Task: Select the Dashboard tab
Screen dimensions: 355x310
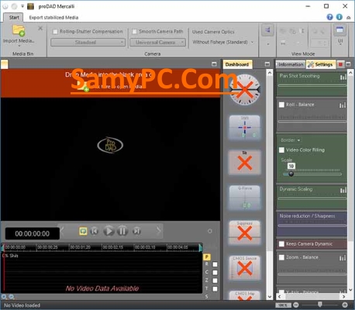Action: [237, 64]
